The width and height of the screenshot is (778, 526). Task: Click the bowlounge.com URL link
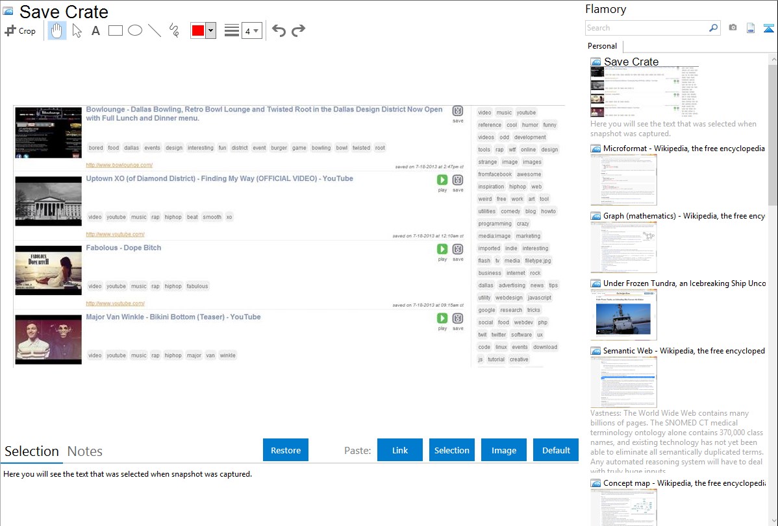pyautogui.click(x=119, y=165)
